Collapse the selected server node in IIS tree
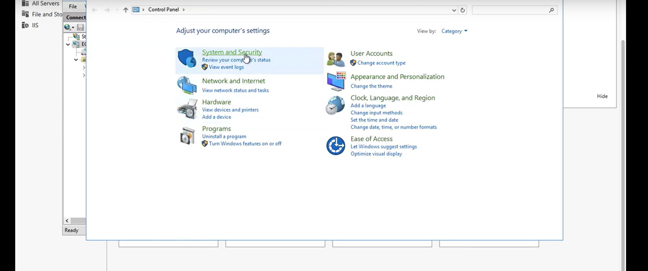 (68, 44)
